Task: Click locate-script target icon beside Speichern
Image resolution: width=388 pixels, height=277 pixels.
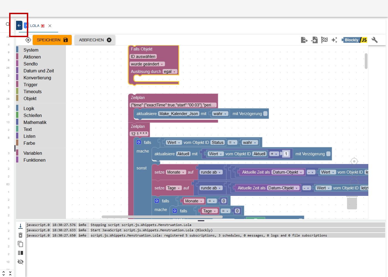Action: coord(28,40)
